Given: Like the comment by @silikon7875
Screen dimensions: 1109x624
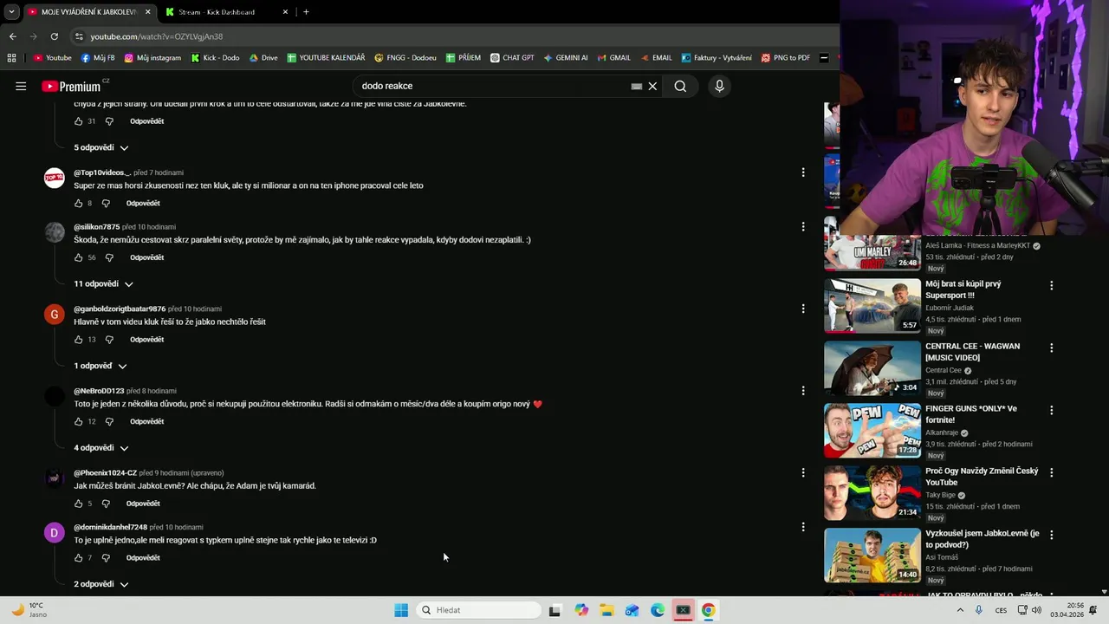Looking at the screenshot, I should [78, 257].
